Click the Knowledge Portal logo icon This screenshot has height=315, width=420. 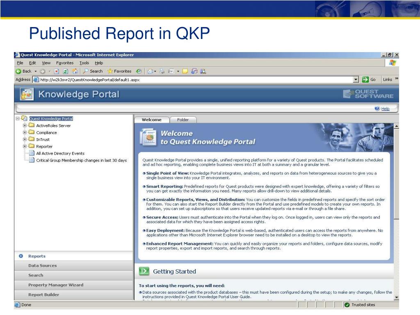[27, 94]
